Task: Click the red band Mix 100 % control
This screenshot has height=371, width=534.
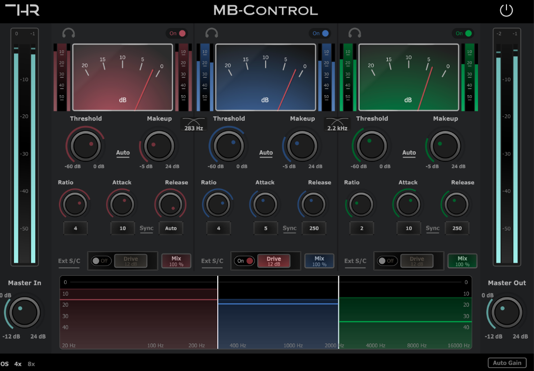Action: tap(176, 261)
